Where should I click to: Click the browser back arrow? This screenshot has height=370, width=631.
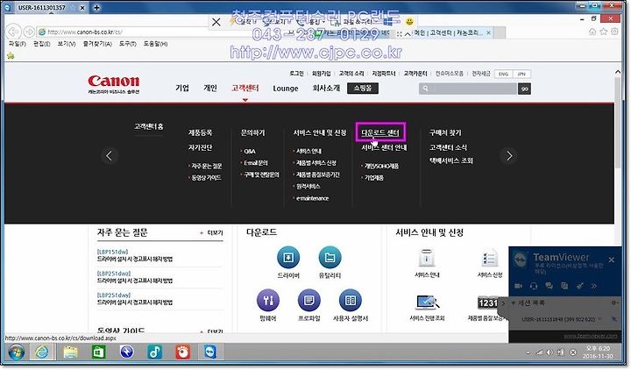13,32
